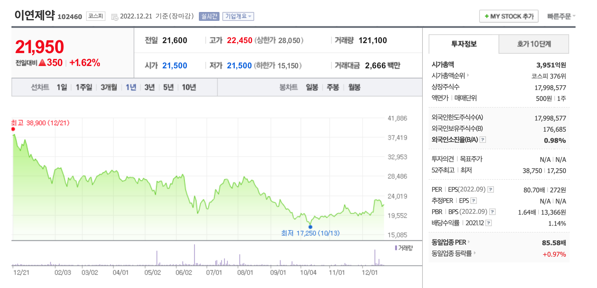Image resolution: width=597 pixels, height=288 pixels.
Task: Switch to the 투자정보 tab
Action: (464, 44)
